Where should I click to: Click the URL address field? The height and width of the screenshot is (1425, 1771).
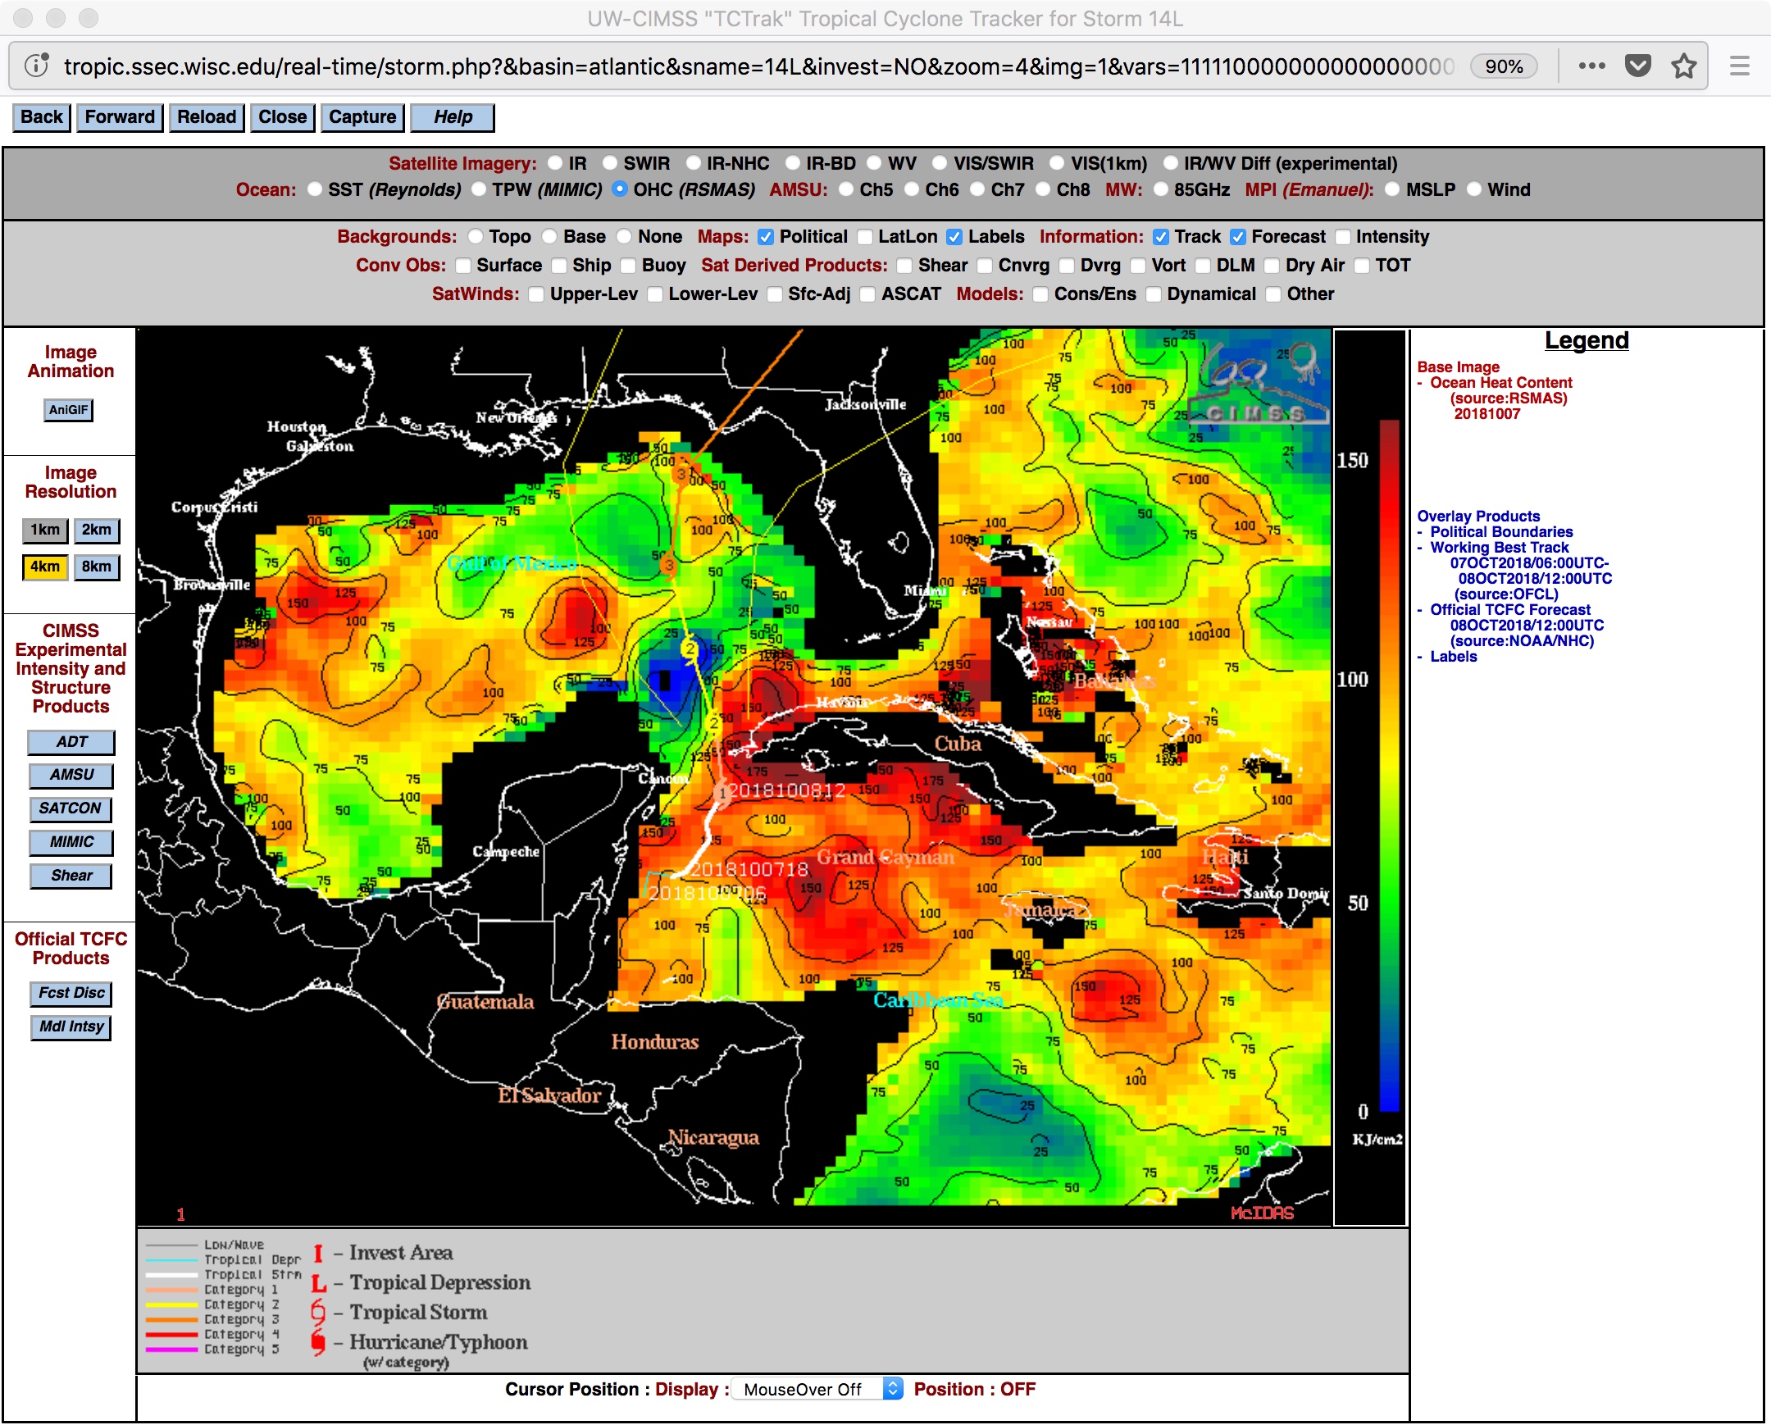pos(758,66)
